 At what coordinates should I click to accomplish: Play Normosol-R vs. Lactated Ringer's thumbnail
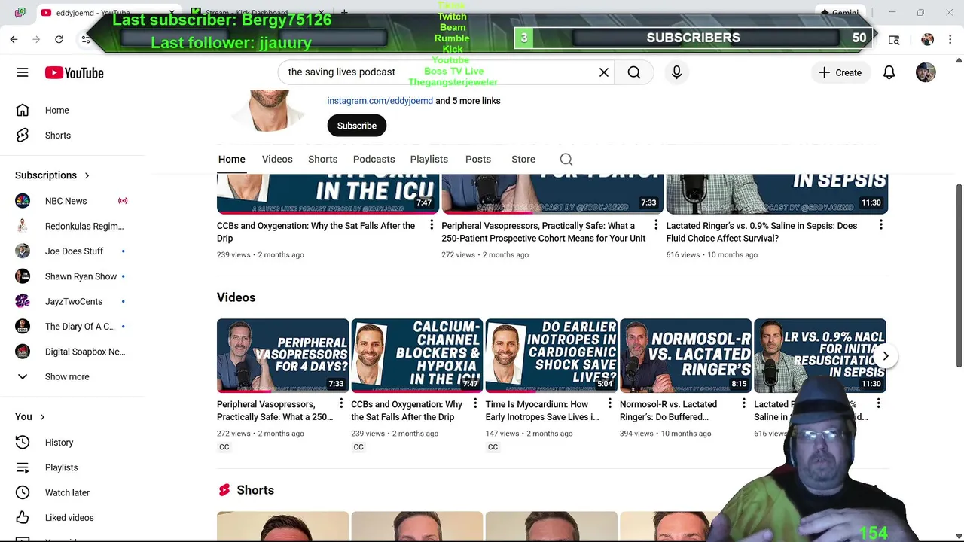[x=685, y=356]
